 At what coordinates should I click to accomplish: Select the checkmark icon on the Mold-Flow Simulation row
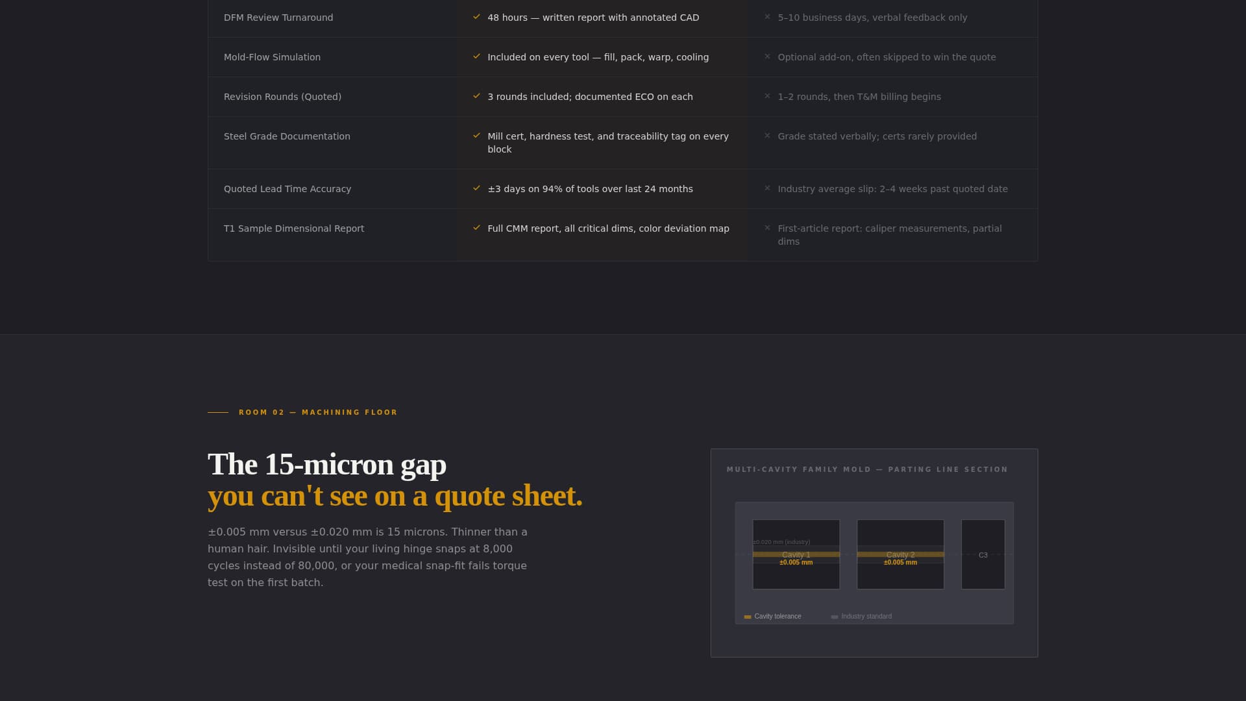pos(477,57)
